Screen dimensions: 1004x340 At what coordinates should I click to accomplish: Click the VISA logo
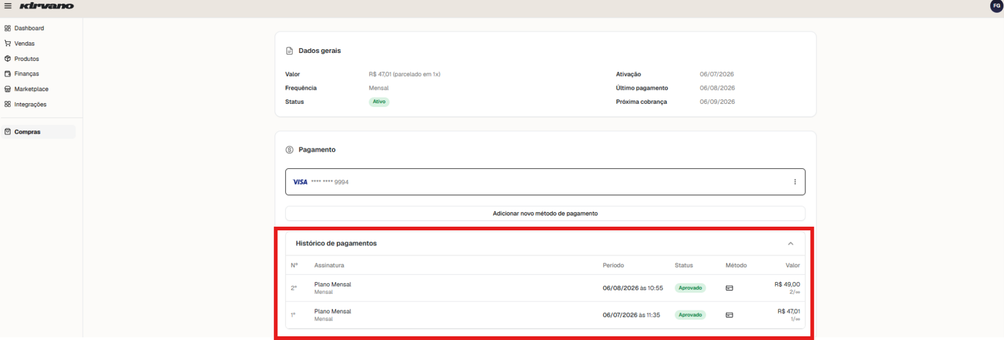pos(300,182)
